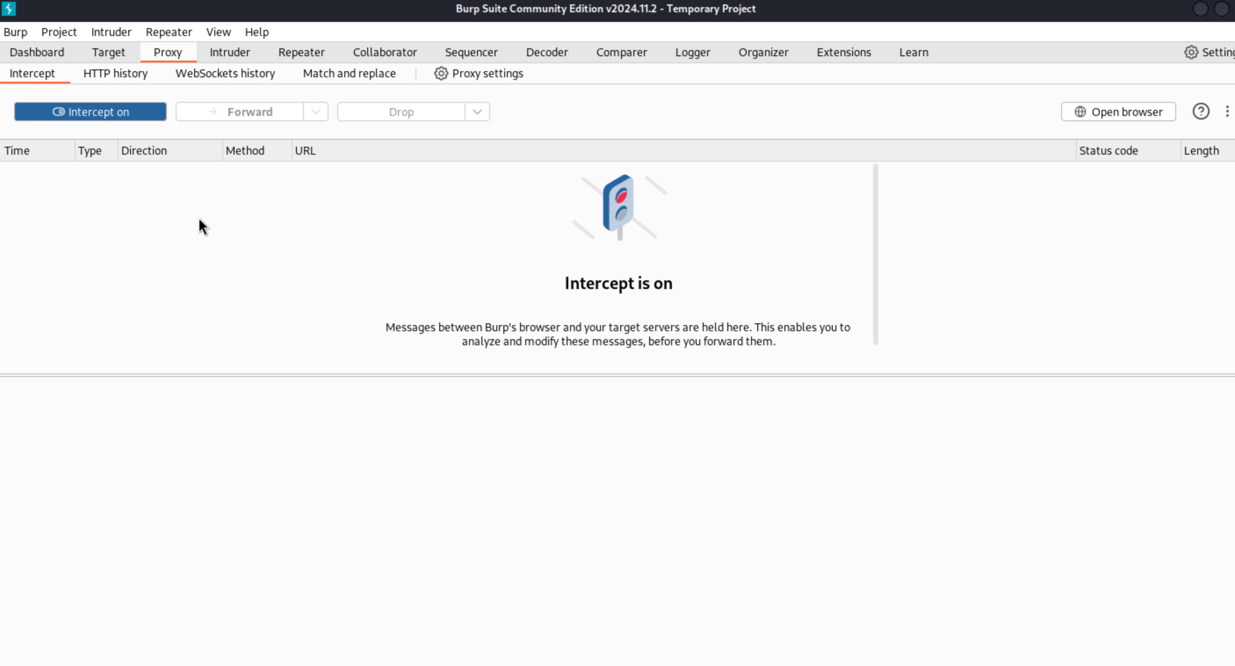Click the help question mark icon

[1200, 112]
